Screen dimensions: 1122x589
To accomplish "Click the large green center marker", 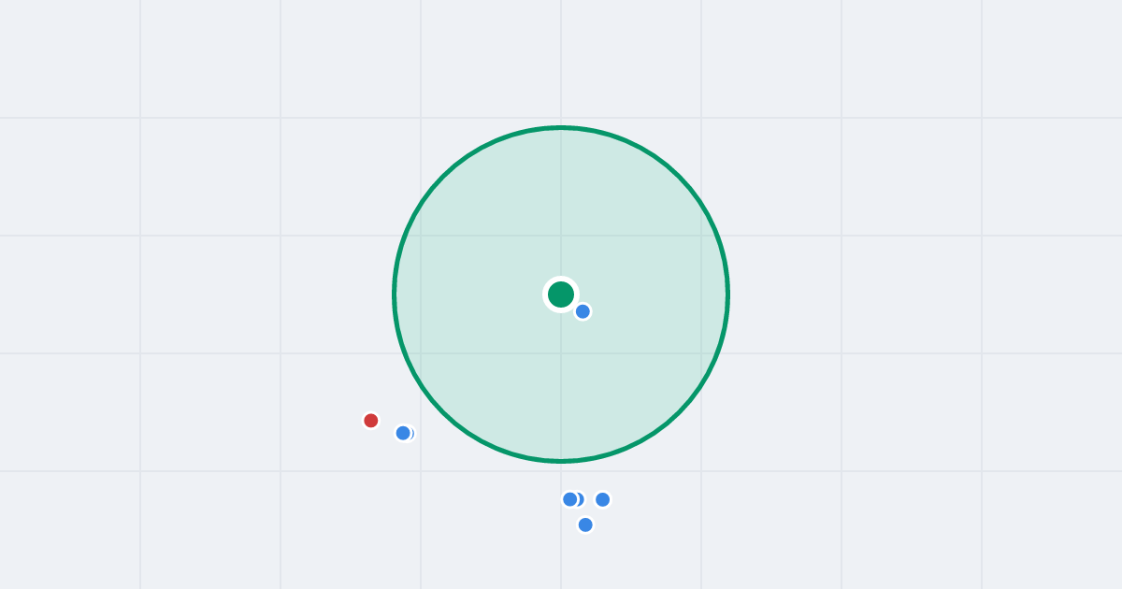I will pyautogui.click(x=561, y=294).
